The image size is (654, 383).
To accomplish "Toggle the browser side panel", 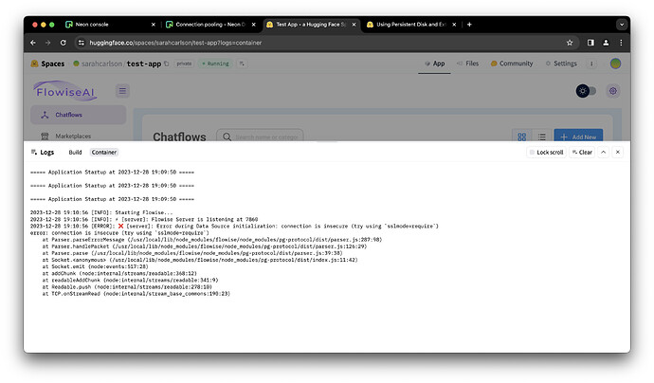I will pyautogui.click(x=590, y=43).
